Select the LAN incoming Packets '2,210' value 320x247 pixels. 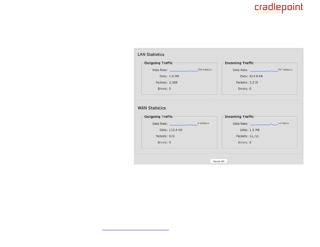point(254,82)
